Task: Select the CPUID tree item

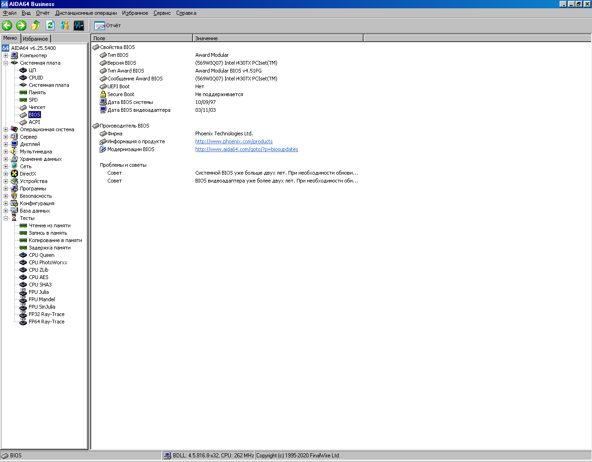Action: (x=36, y=78)
